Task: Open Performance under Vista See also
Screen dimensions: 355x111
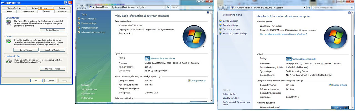Action: pyautogui.click(x=87, y=98)
